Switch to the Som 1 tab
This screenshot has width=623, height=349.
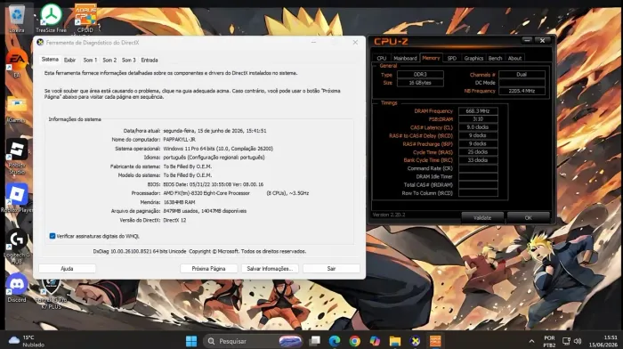click(90, 60)
